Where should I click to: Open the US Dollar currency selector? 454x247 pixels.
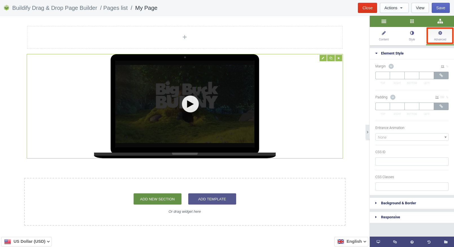(26, 241)
